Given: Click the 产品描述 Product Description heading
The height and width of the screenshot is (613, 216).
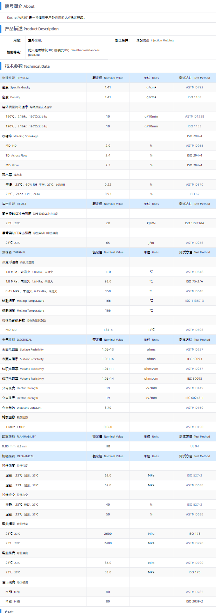Looking at the screenshot, I should 32,29.
